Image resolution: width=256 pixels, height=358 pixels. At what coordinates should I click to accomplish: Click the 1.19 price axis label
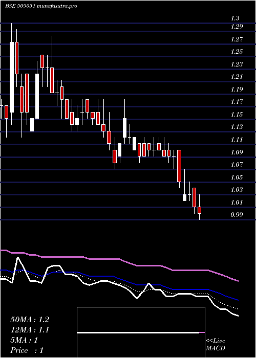tap(237, 89)
